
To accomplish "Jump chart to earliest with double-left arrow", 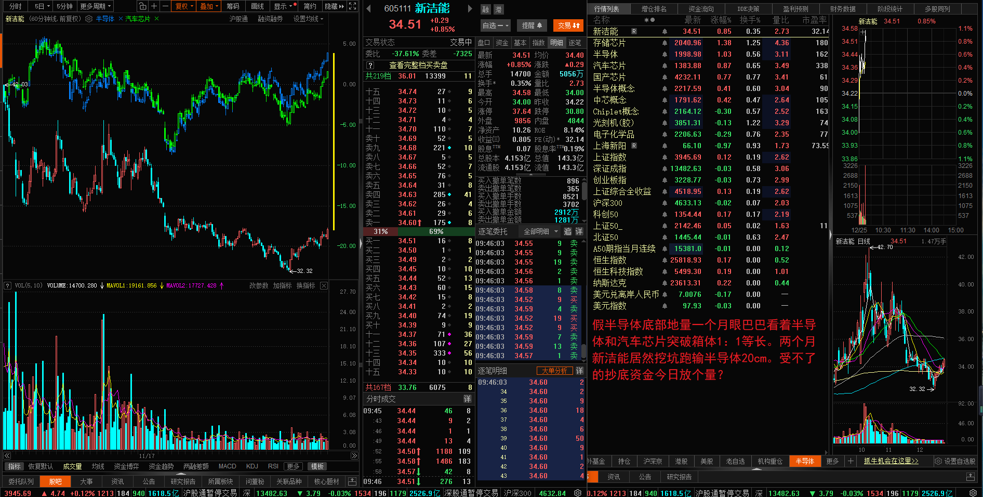I will click(7, 456).
